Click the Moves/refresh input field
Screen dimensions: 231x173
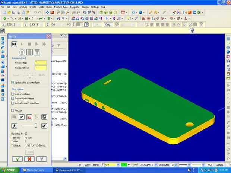click(x=41, y=68)
